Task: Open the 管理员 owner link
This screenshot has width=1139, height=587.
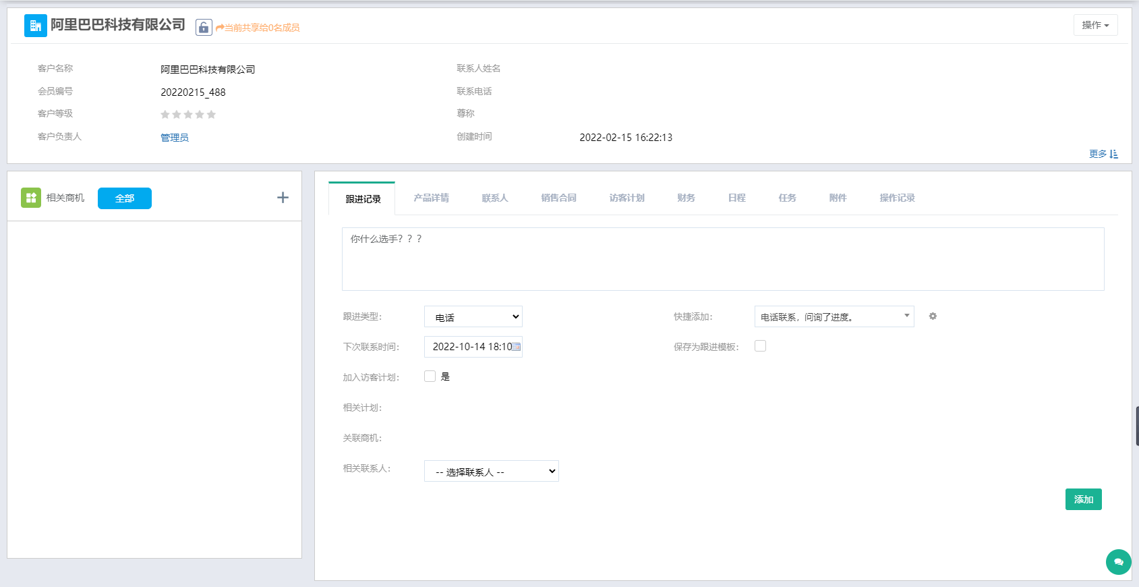Action: (x=175, y=138)
